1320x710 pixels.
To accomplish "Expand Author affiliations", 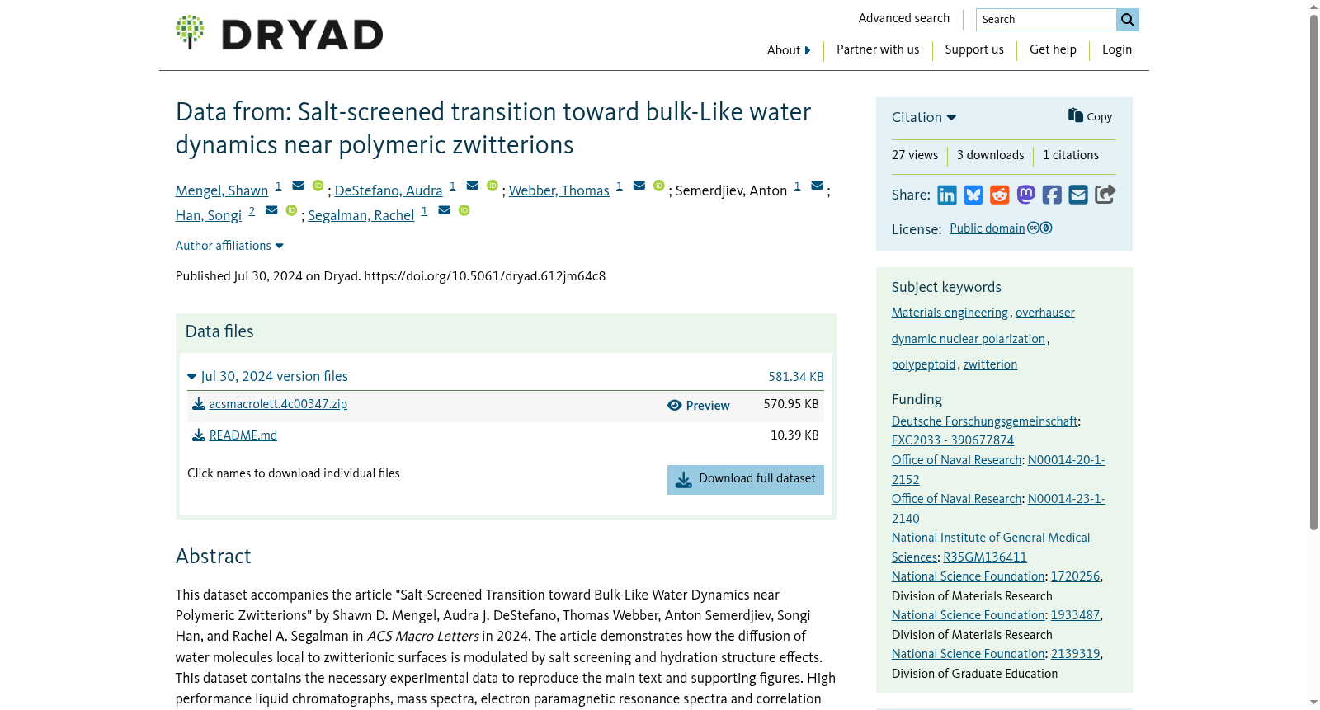I will (x=229, y=246).
